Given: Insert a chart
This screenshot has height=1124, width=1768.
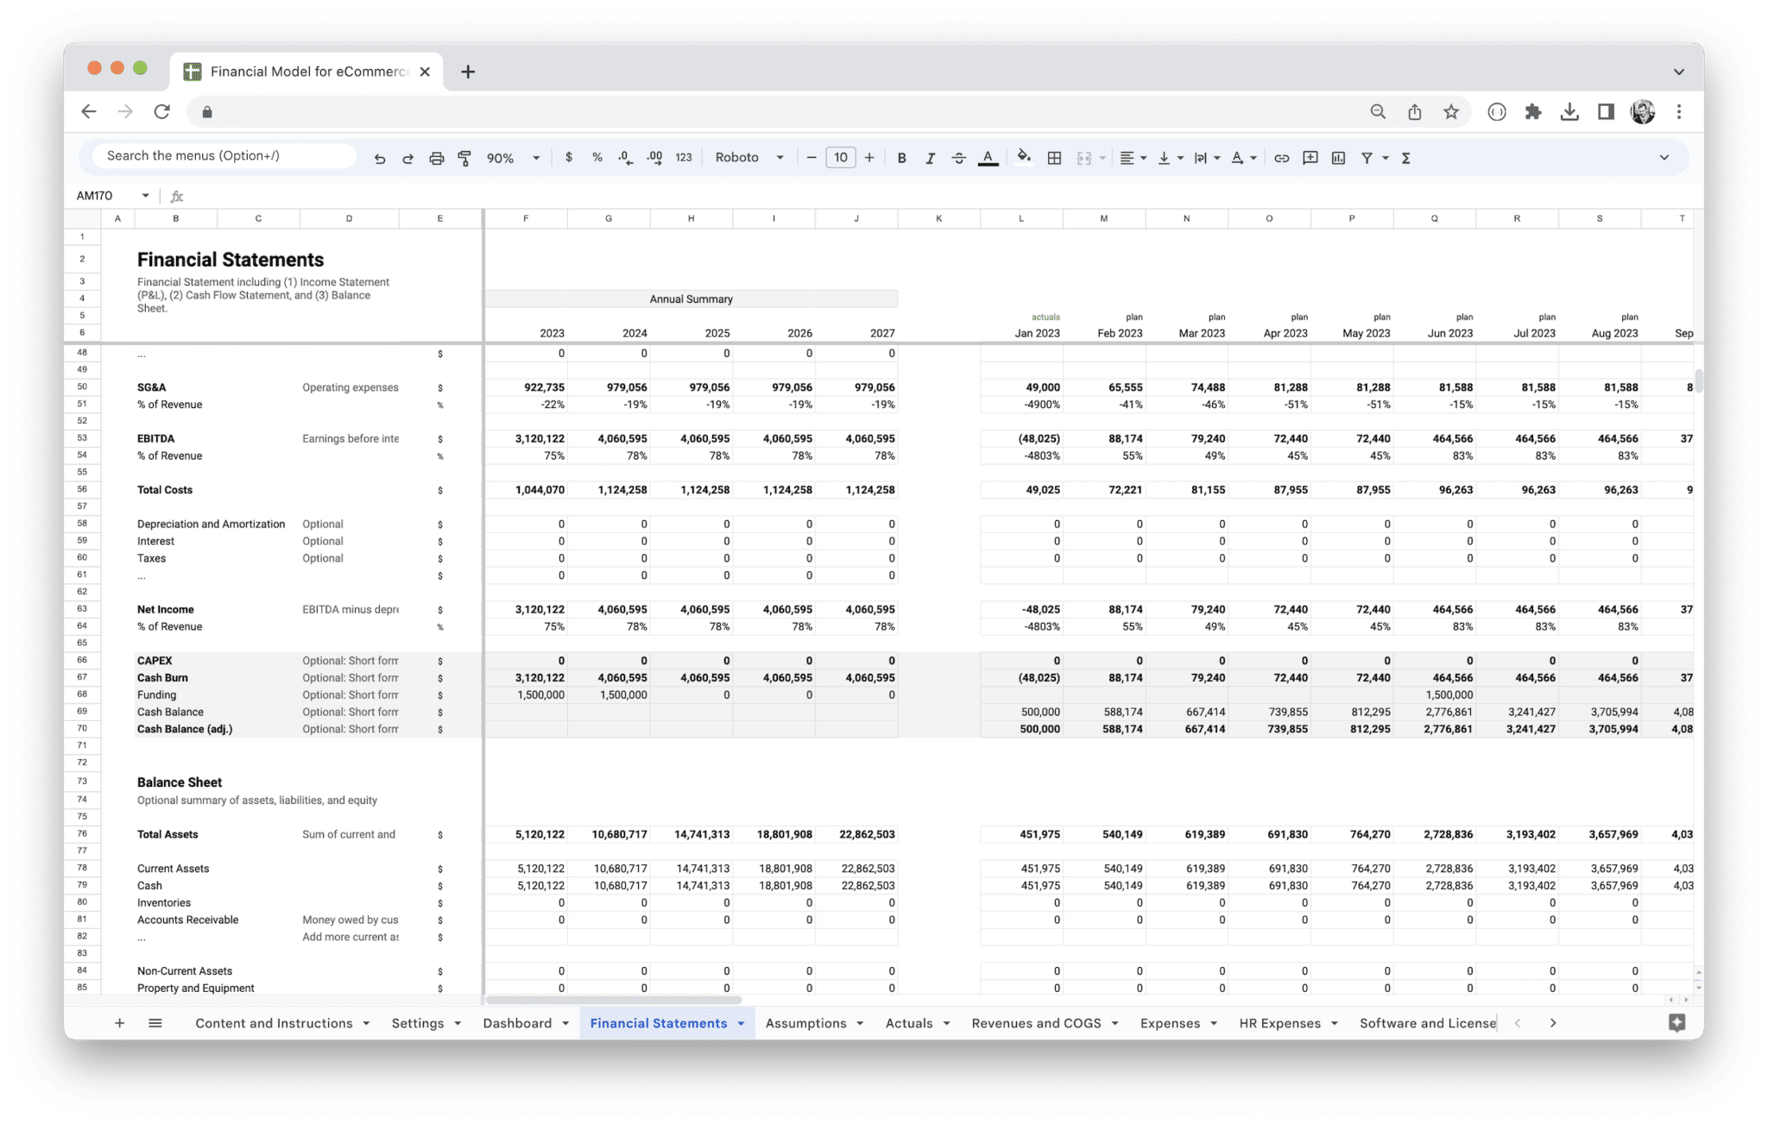Looking at the screenshot, I should [x=1339, y=157].
